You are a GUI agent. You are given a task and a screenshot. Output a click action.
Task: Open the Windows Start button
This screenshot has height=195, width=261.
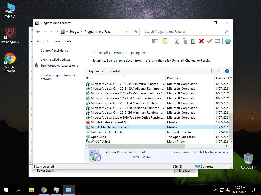point(6,190)
